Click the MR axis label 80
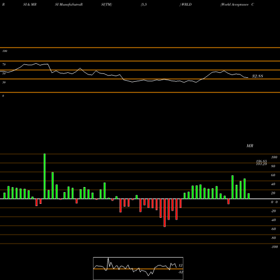The height and width of the screenshot is (280, 280). (273, 166)
